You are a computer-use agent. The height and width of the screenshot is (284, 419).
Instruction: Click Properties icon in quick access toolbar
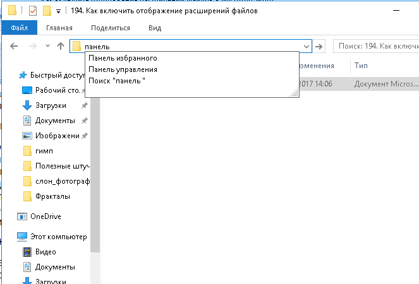33,11
